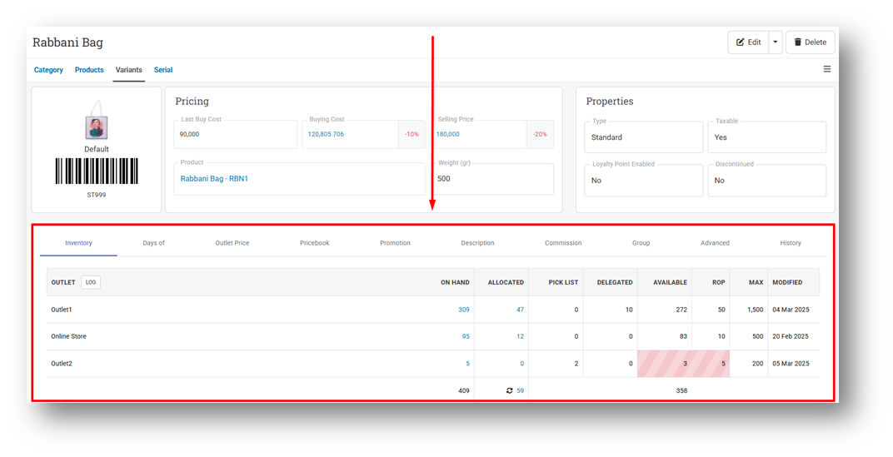
Task: Open the Products tab
Action: (x=89, y=70)
